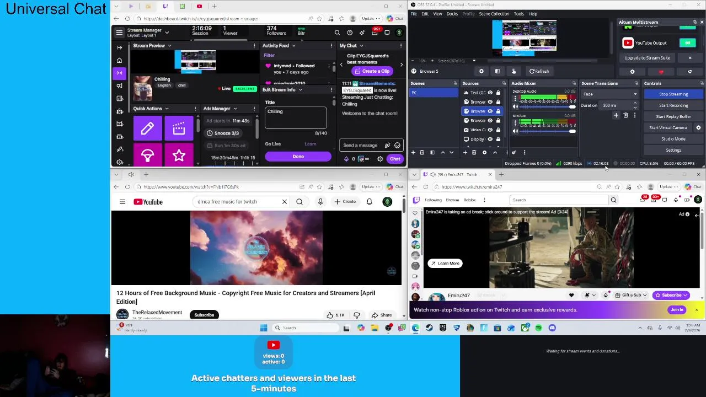Select Emiru247 Twitch browser tab
The width and height of the screenshot is (706, 397).
pos(457,175)
